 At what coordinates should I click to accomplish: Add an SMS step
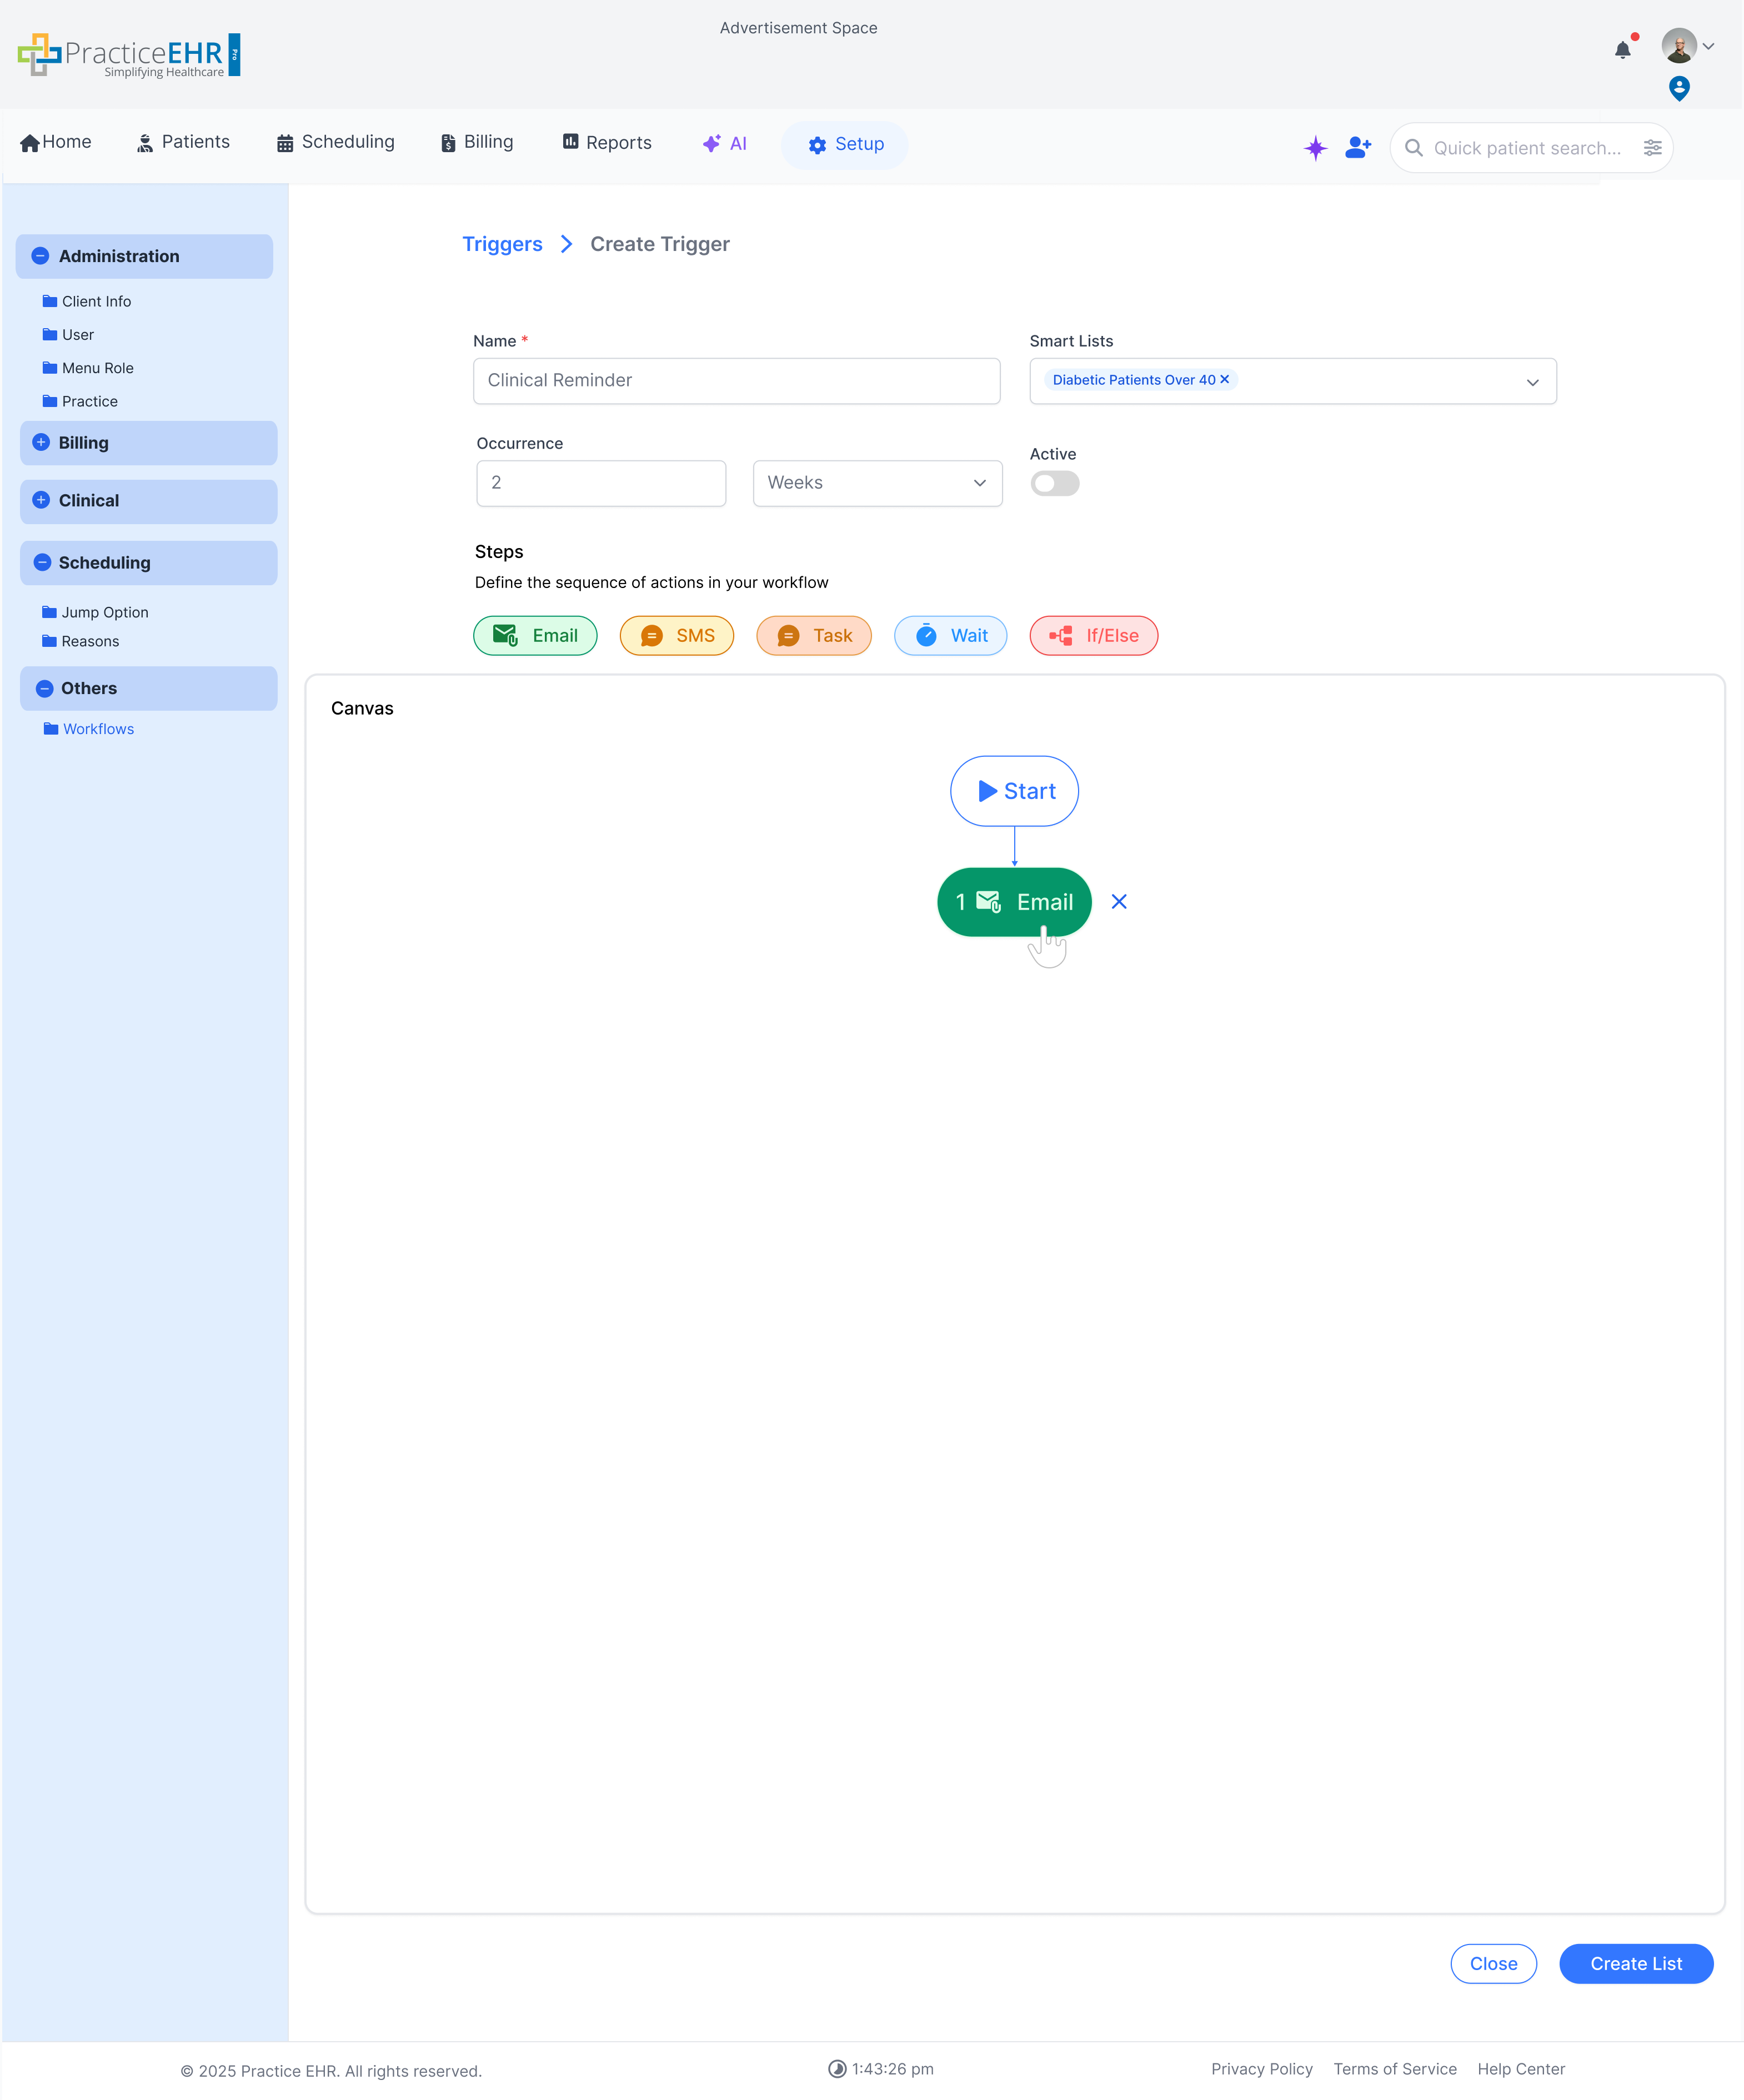tap(676, 636)
